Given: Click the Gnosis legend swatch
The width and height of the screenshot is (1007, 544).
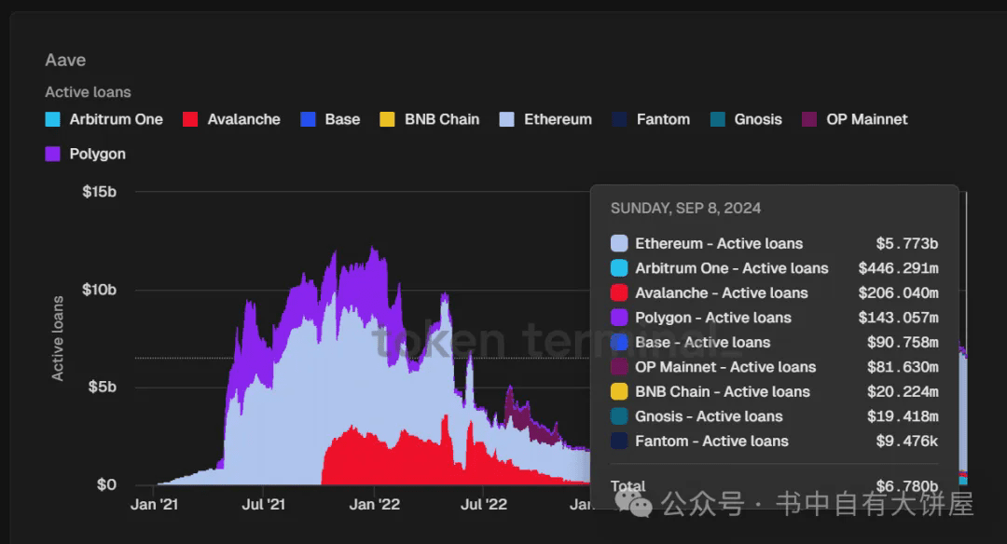Looking at the screenshot, I should click(x=717, y=119).
